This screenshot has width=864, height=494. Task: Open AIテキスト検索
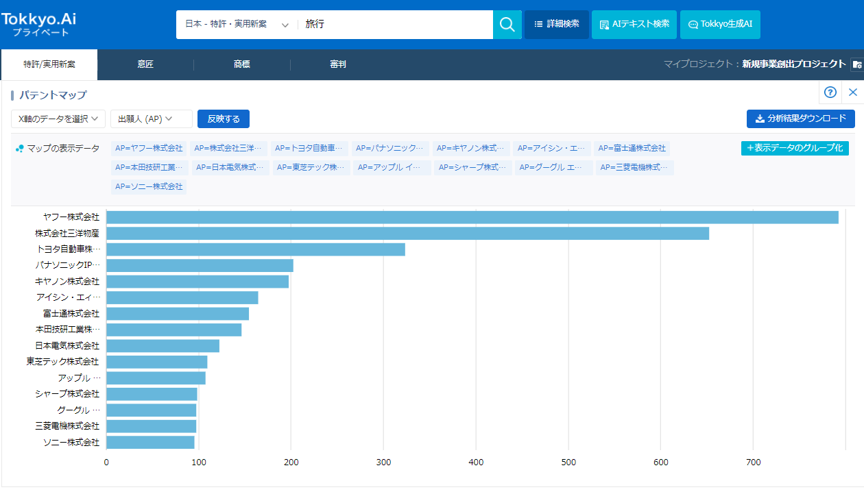click(x=634, y=25)
